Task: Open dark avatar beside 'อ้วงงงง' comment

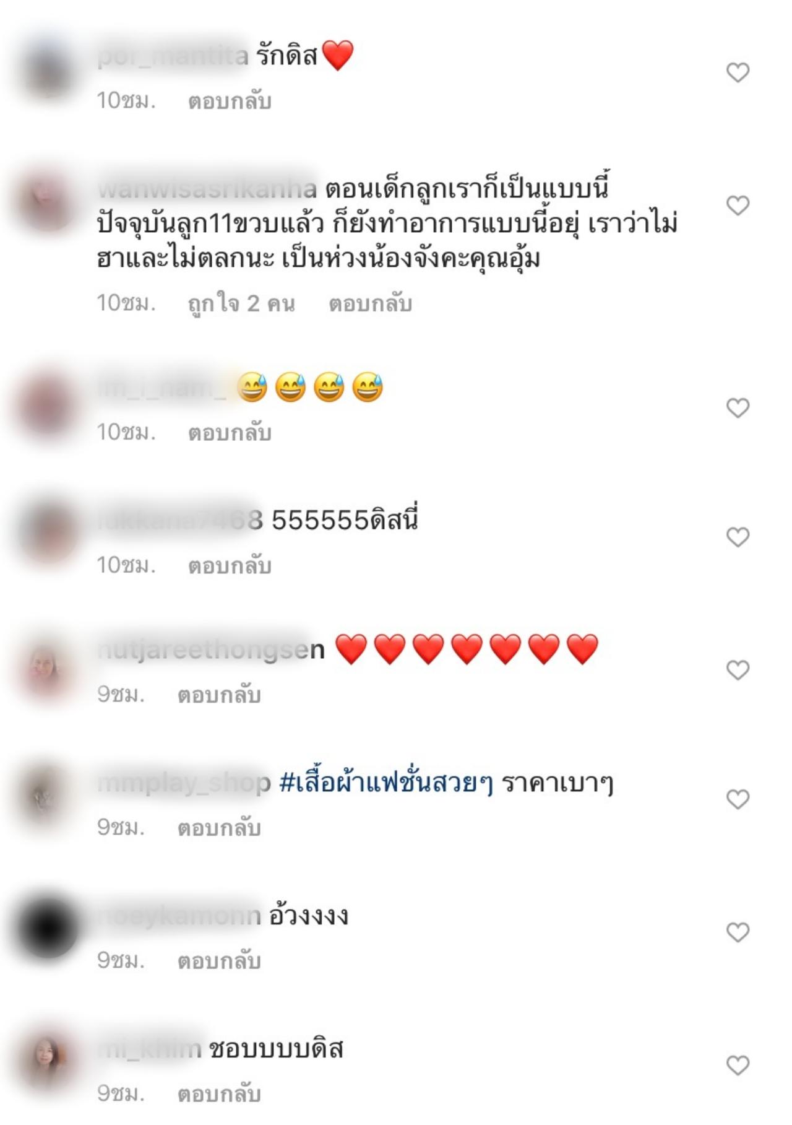Action: click(48, 927)
